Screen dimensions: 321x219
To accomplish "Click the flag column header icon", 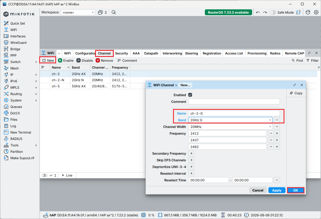I will tap(43, 68).
